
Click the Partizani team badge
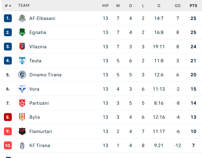(22, 103)
